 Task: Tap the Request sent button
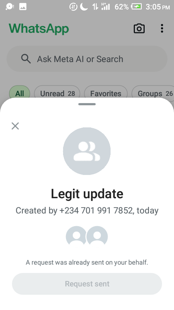87,284
